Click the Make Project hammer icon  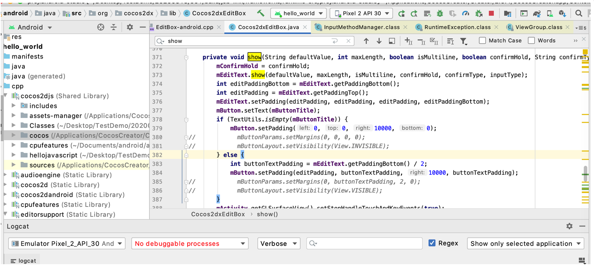click(261, 13)
